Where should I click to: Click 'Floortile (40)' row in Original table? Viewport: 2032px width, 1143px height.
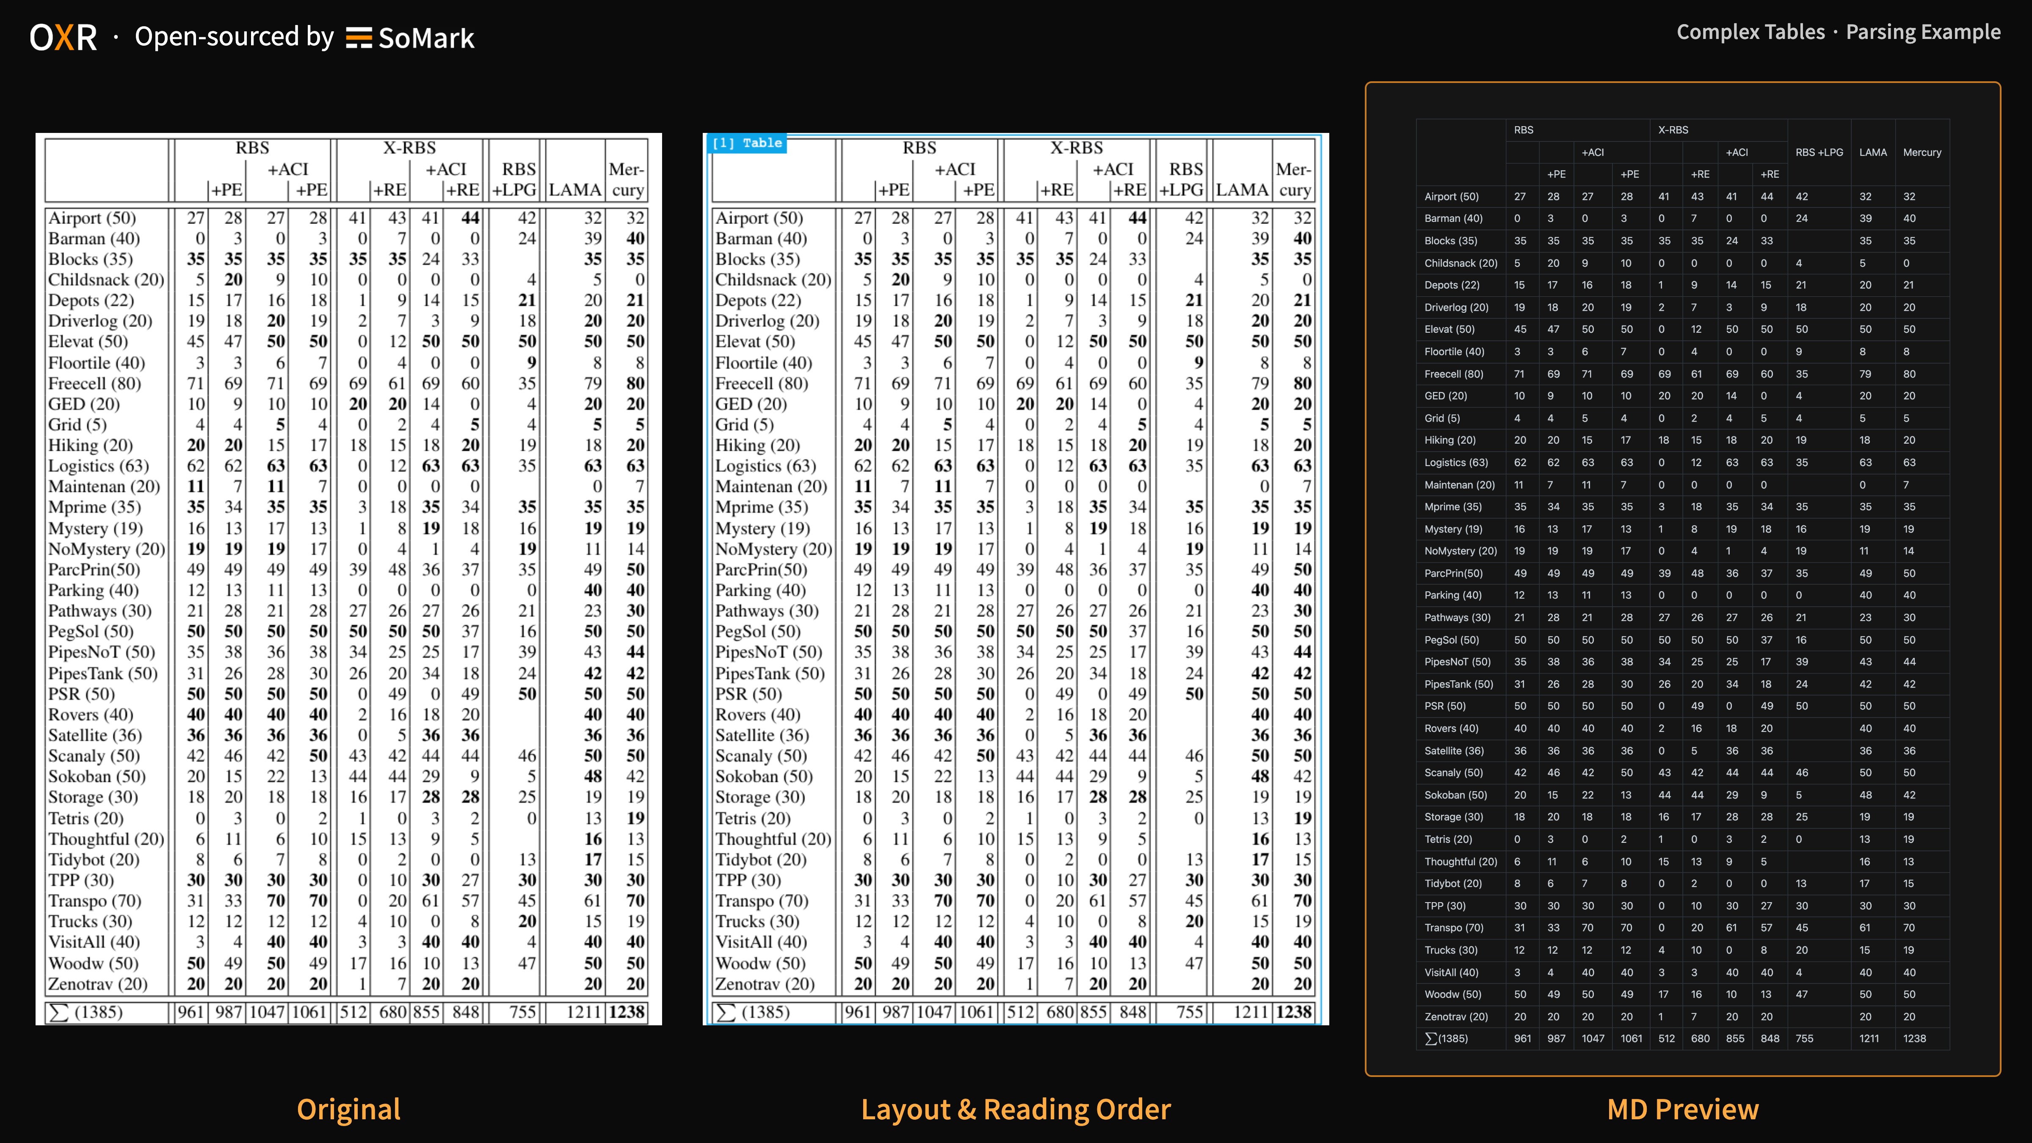(346, 363)
